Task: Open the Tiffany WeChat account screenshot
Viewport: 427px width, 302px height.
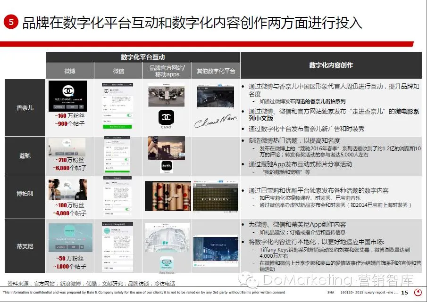Action: [117, 246]
